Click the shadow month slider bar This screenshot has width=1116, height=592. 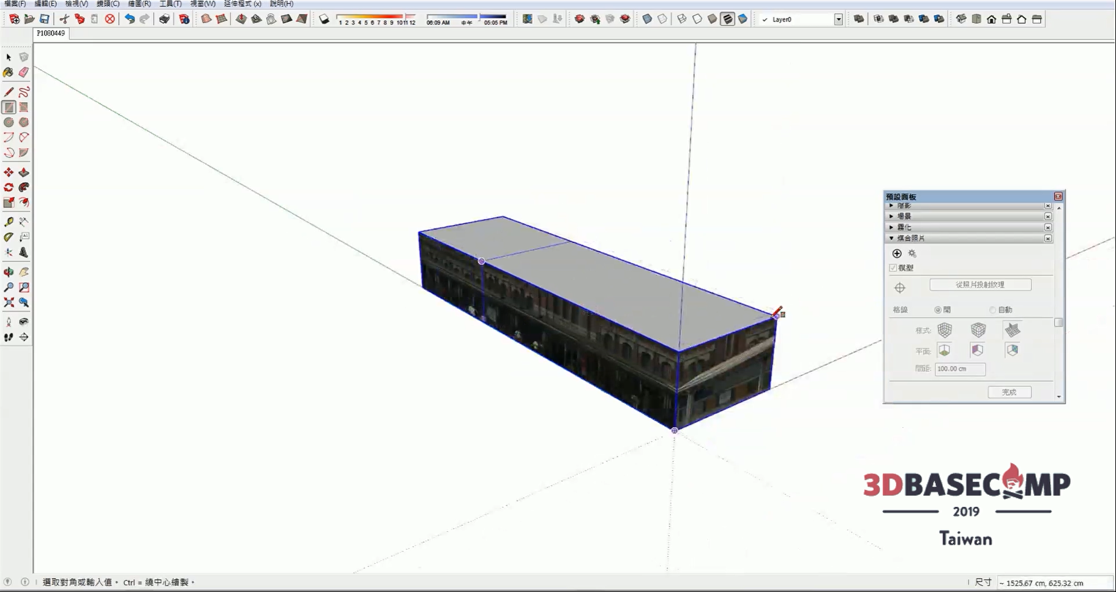click(x=375, y=17)
